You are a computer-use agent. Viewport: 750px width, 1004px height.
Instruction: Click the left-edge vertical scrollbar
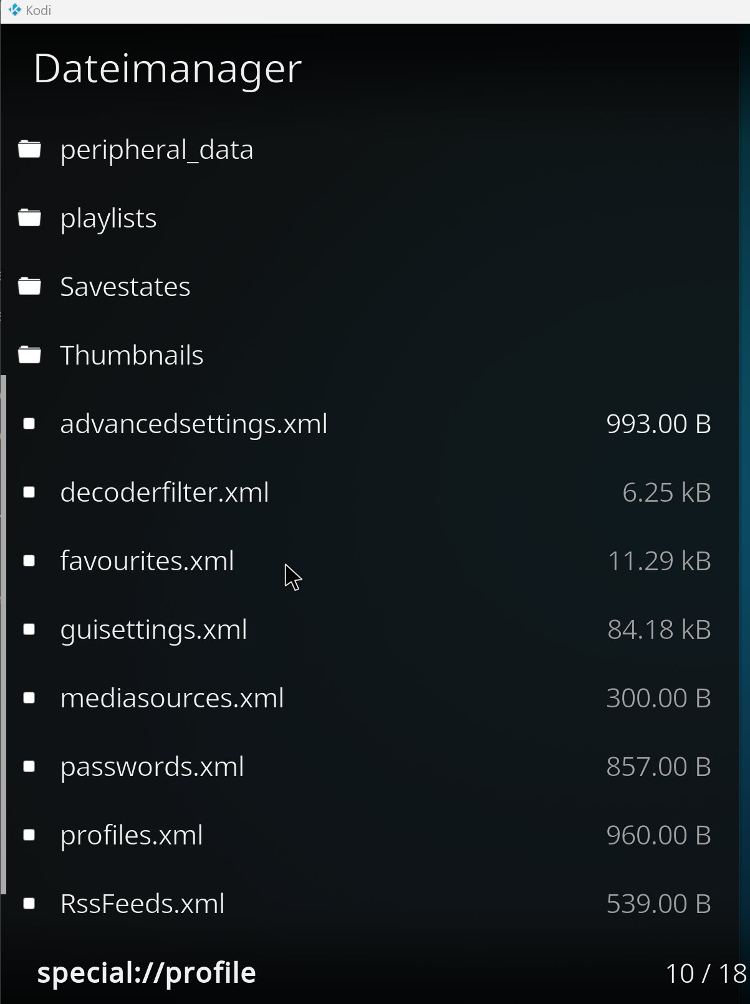coord(3,634)
